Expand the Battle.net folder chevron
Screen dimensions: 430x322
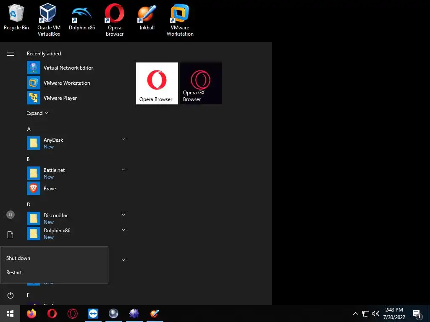click(123, 169)
